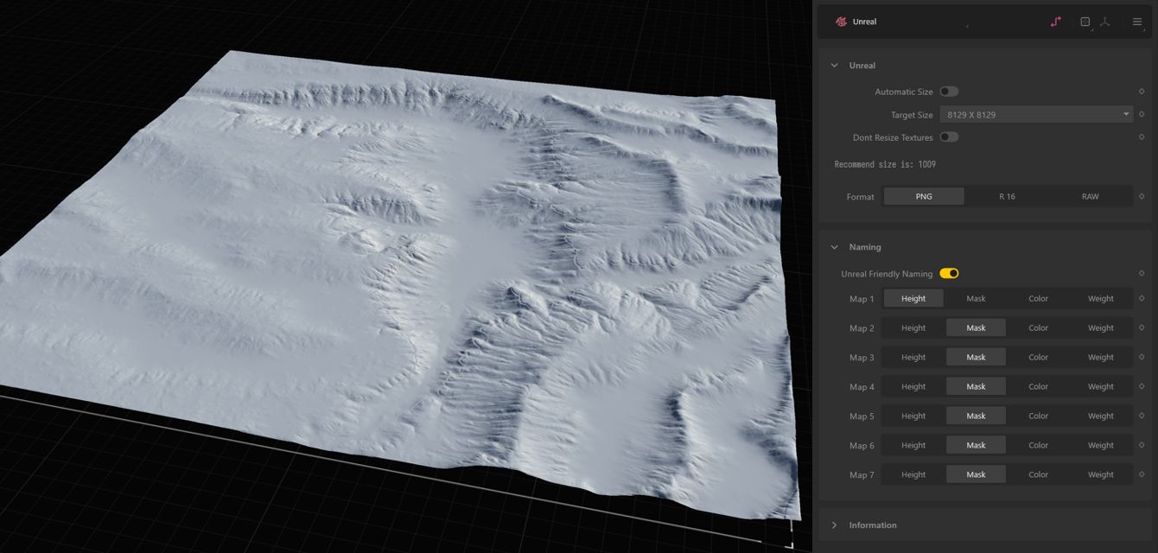Click the three-axis icon in header
Image resolution: width=1158 pixels, height=553 pixels.
1105,22
